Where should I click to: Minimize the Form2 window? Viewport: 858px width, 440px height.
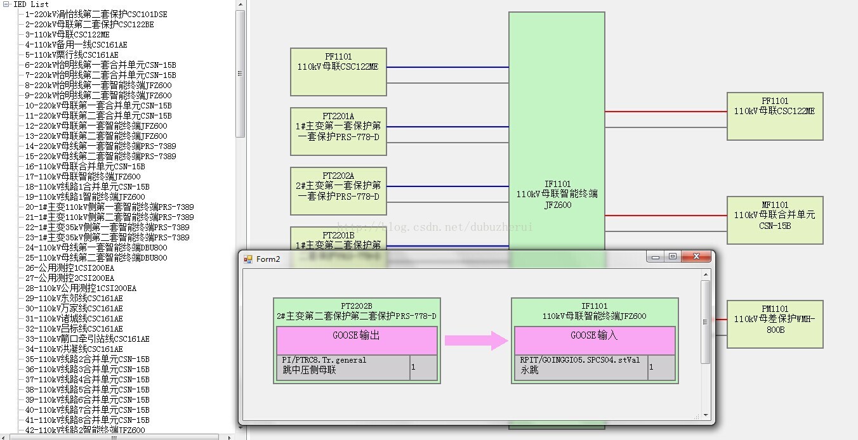(x=656, y=257)
